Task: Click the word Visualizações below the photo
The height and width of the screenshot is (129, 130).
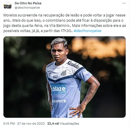Action: [69, 124]
